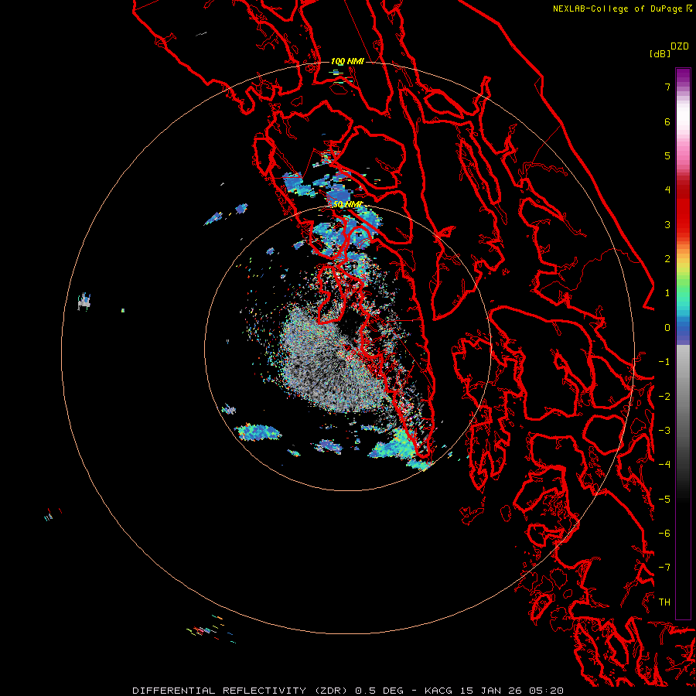Click the 50 NMI range ring label
Screen dimensions: 696x696
coord(347,205)
